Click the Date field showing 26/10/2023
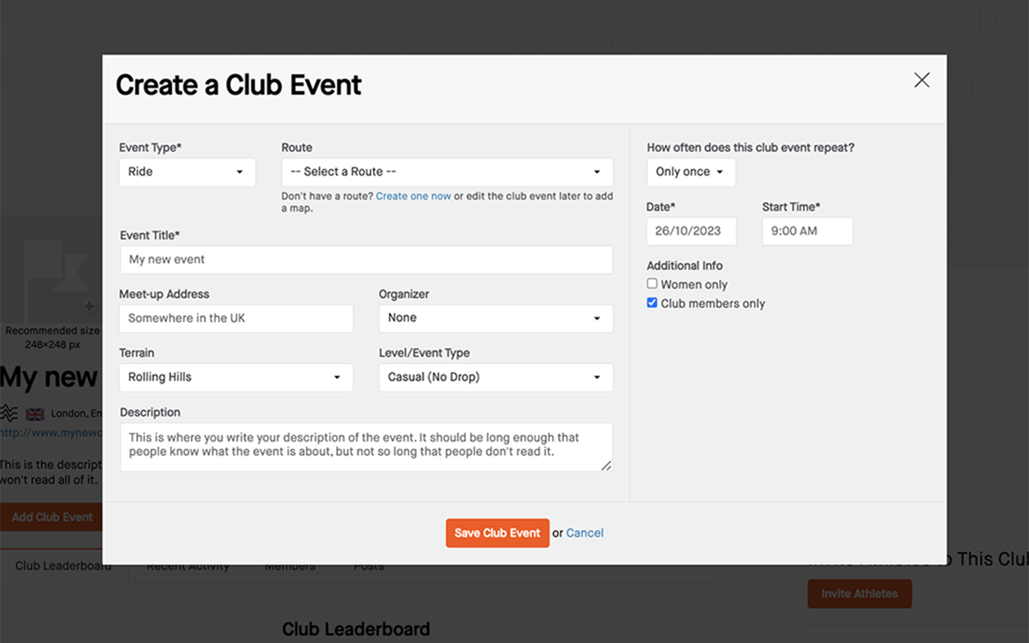1029x643 pixels. point(691,231)
